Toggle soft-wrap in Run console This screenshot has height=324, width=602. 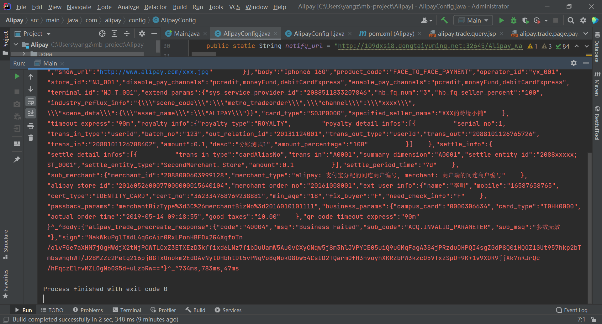point(31,101)
